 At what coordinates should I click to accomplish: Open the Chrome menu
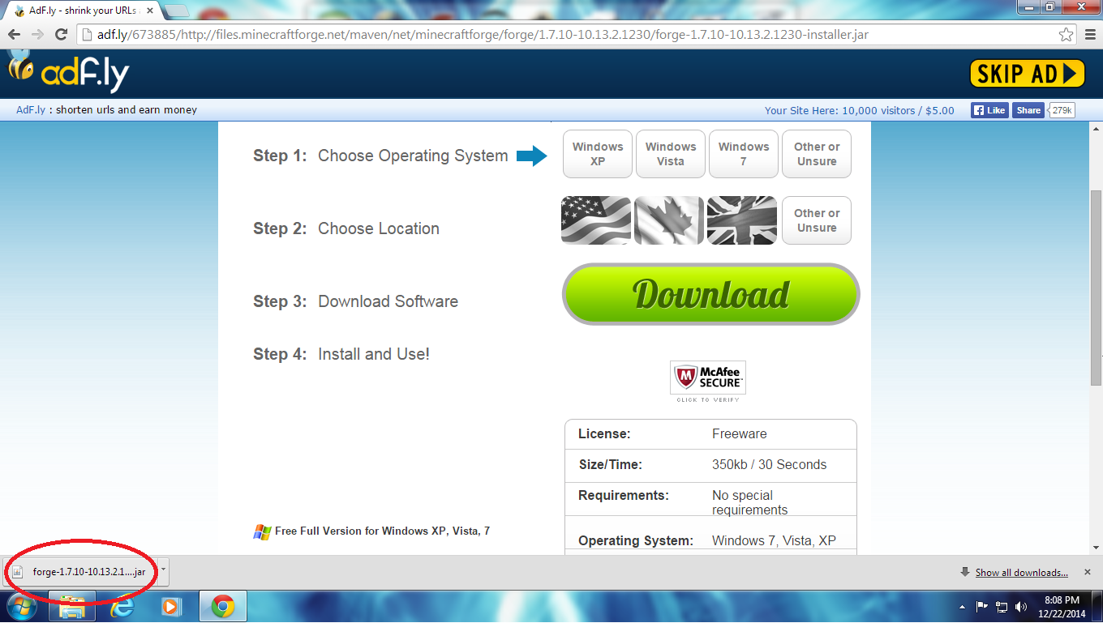coord(1089,34)
